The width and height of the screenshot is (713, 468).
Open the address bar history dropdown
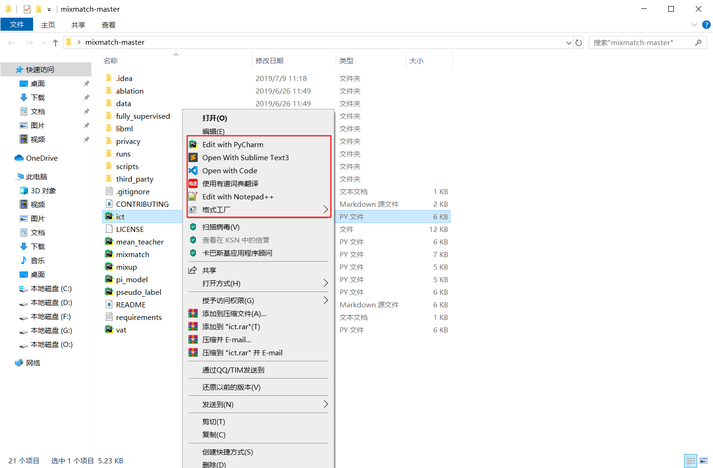click(x=568, y=43)
